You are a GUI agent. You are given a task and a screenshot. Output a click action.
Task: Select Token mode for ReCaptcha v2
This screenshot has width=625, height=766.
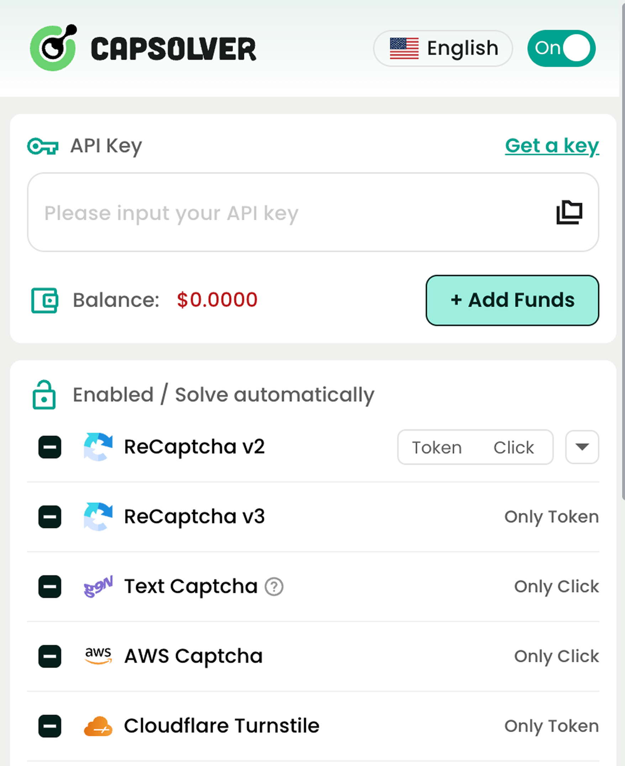[435, 447]
